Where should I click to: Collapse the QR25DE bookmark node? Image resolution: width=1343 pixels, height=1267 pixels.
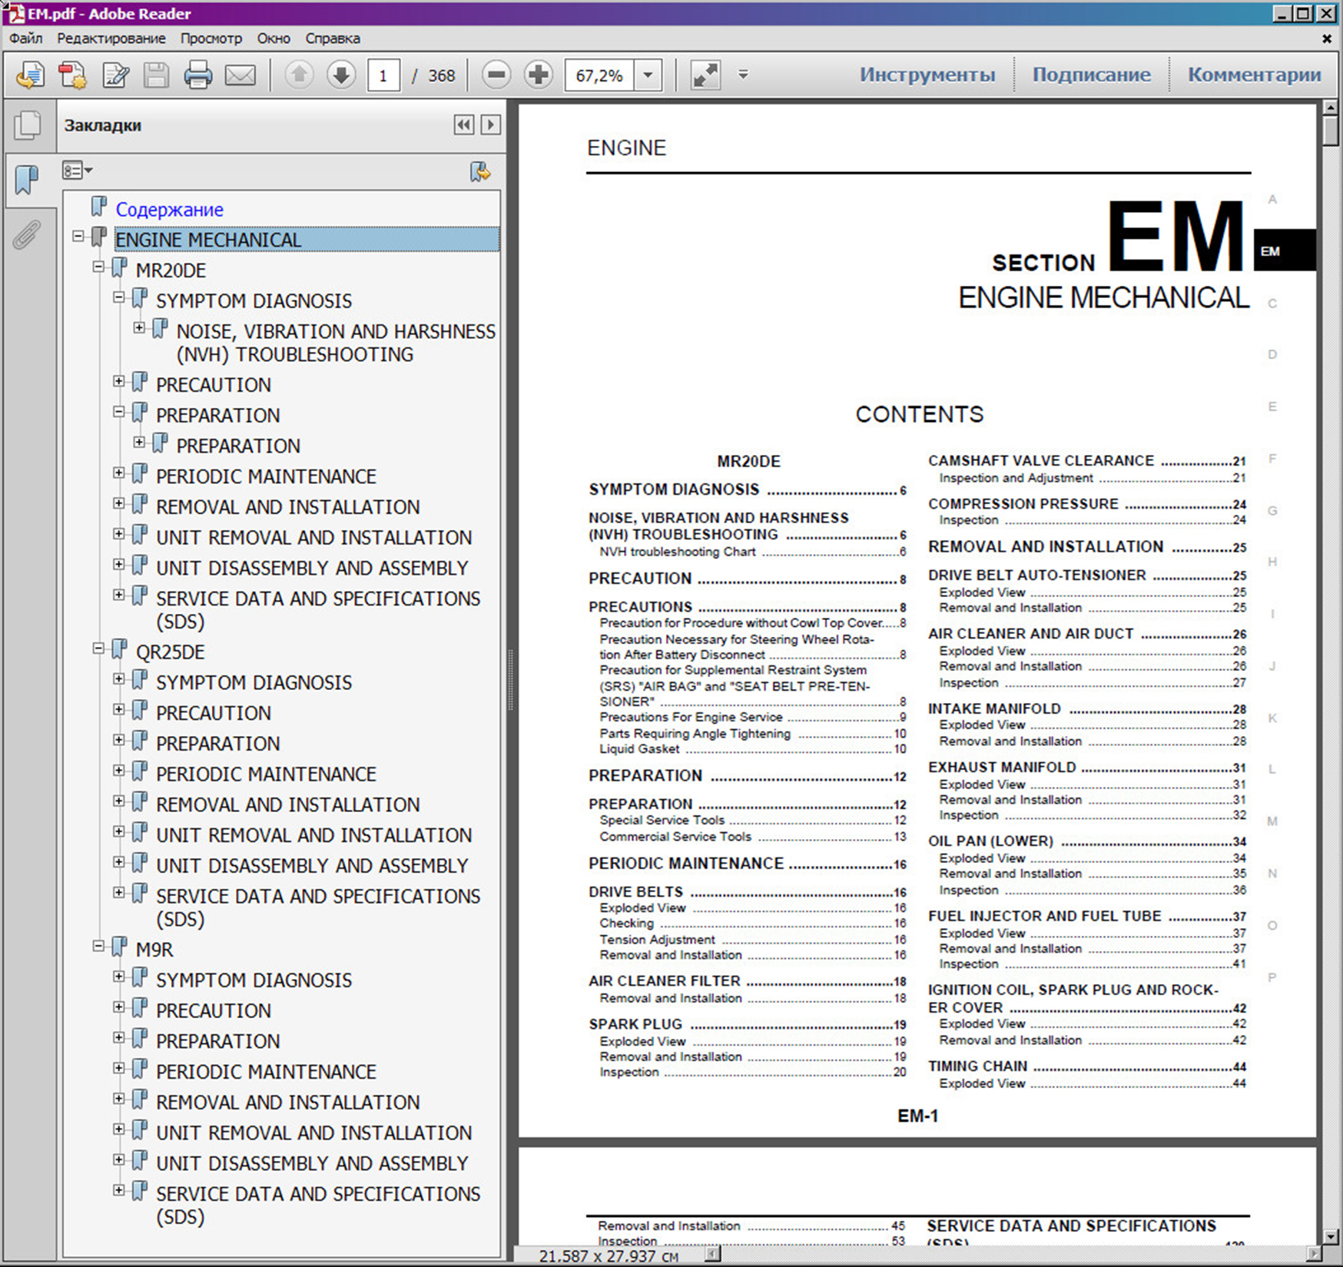click(98, 649)
